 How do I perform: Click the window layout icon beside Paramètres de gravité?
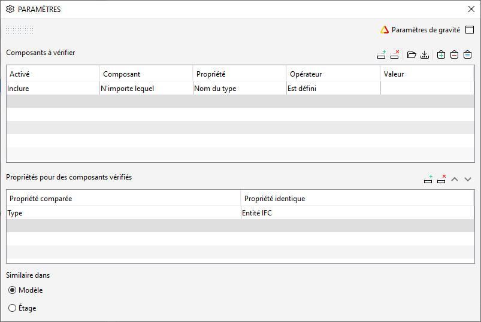[x=470, y=30]
